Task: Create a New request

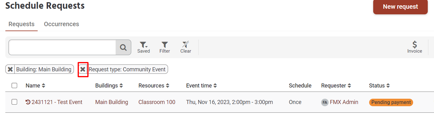Action: point(400,7)
